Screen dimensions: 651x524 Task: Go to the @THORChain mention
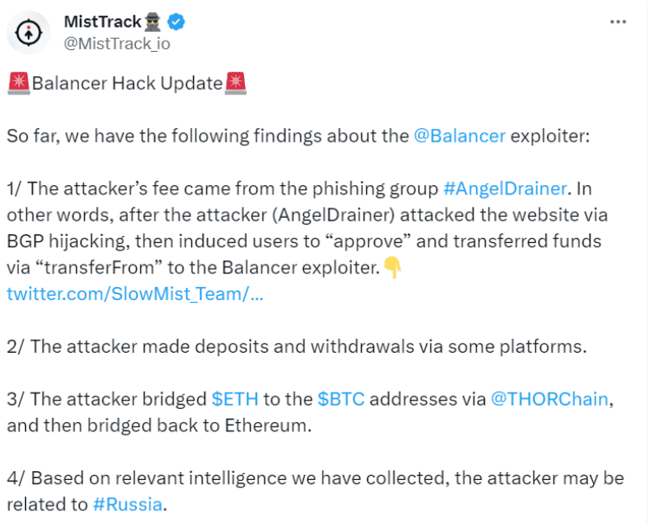[551, 399]
